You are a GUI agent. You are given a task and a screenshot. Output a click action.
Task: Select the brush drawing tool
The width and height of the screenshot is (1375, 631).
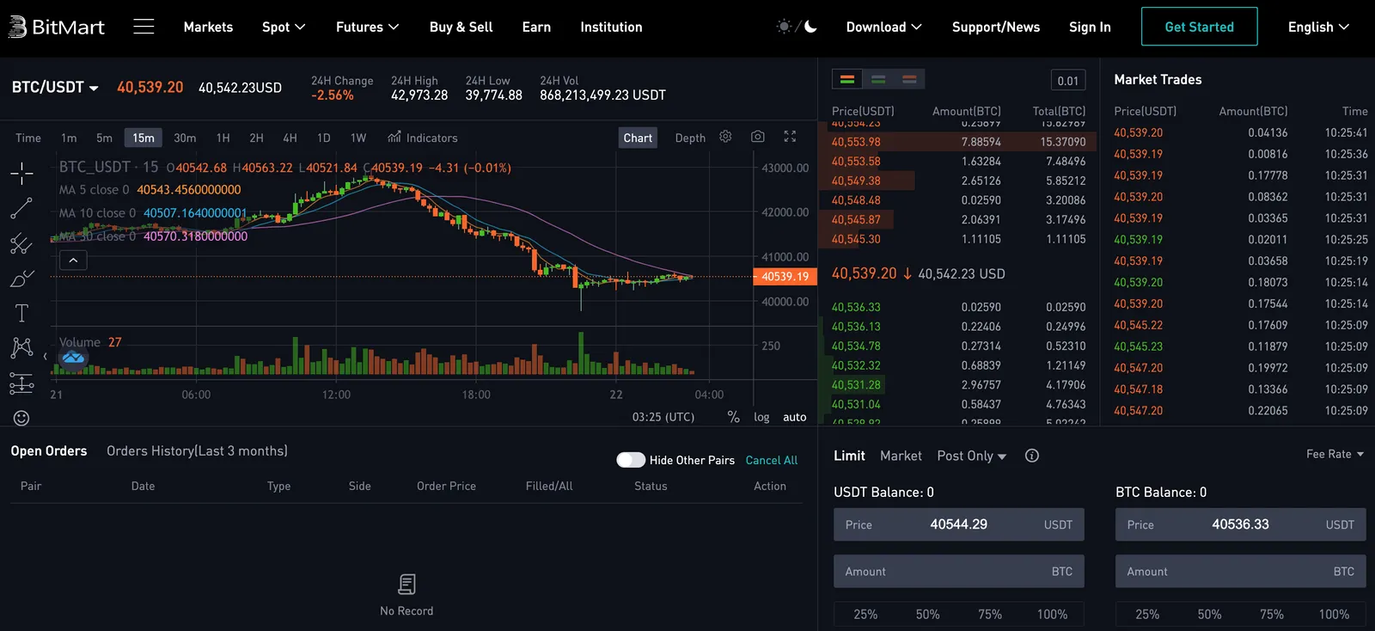click(x=21, y=279)
